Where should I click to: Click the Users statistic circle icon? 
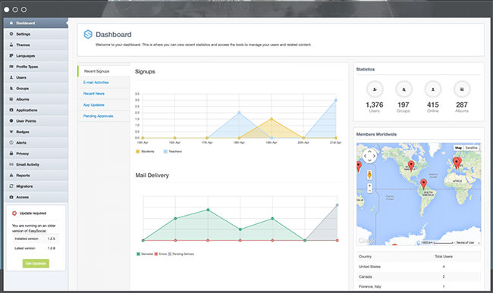click(x=375, y=89)
